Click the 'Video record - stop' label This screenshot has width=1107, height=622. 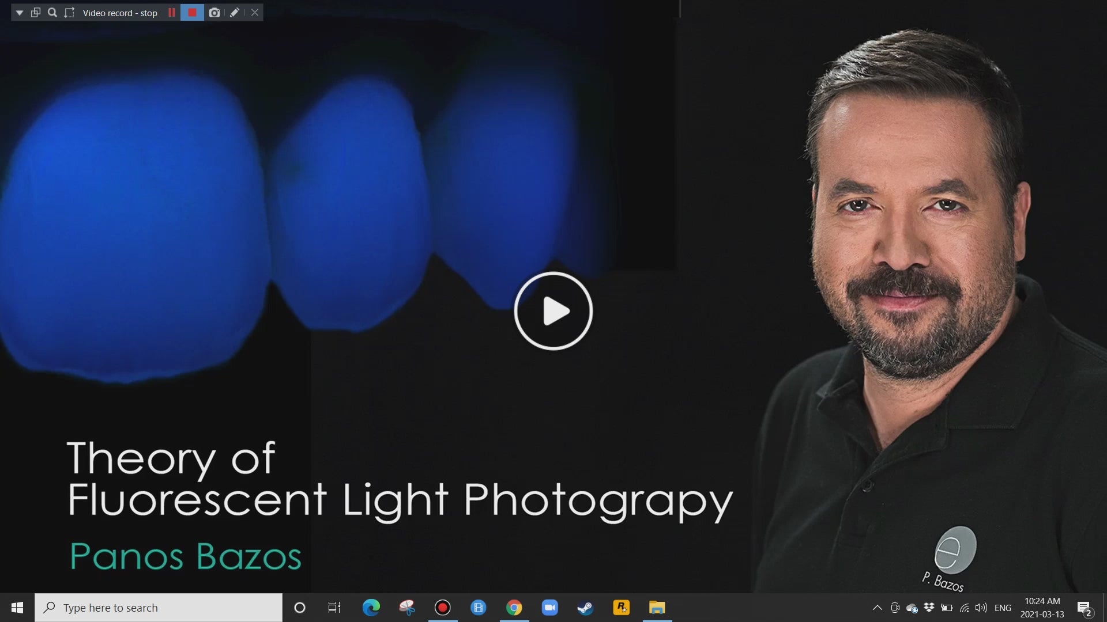120,13
